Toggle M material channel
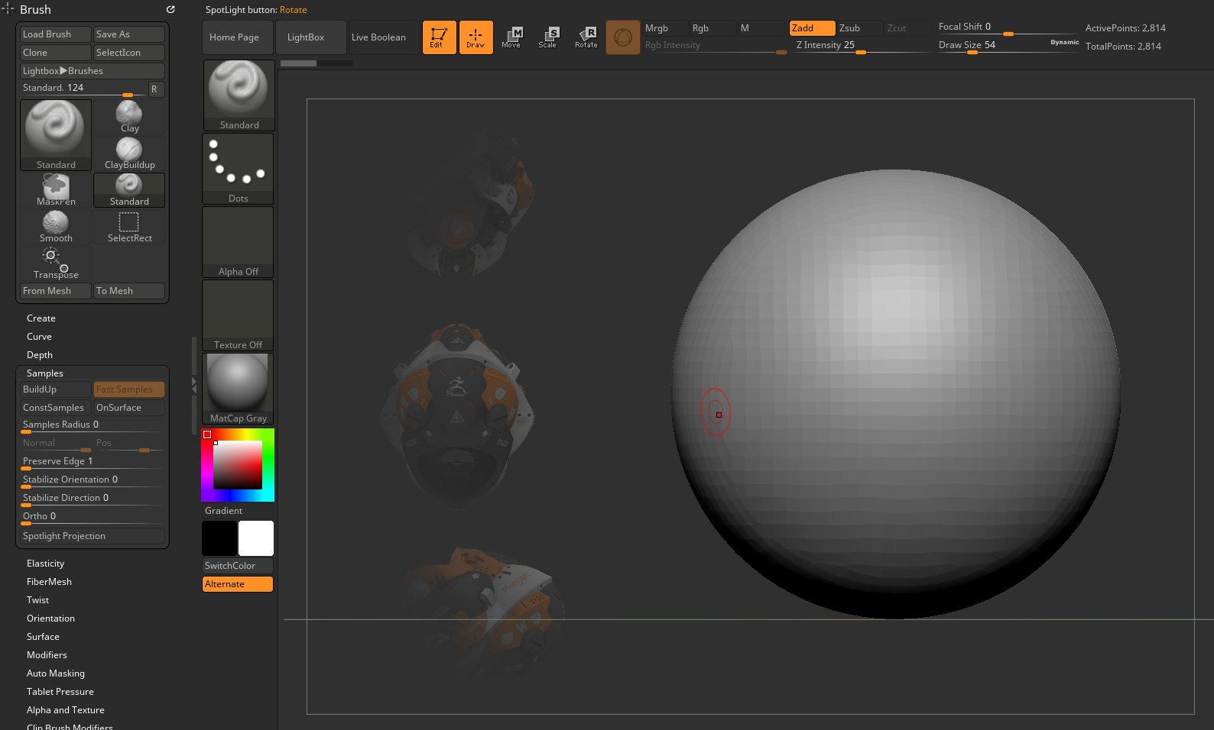 pos(761,28)
